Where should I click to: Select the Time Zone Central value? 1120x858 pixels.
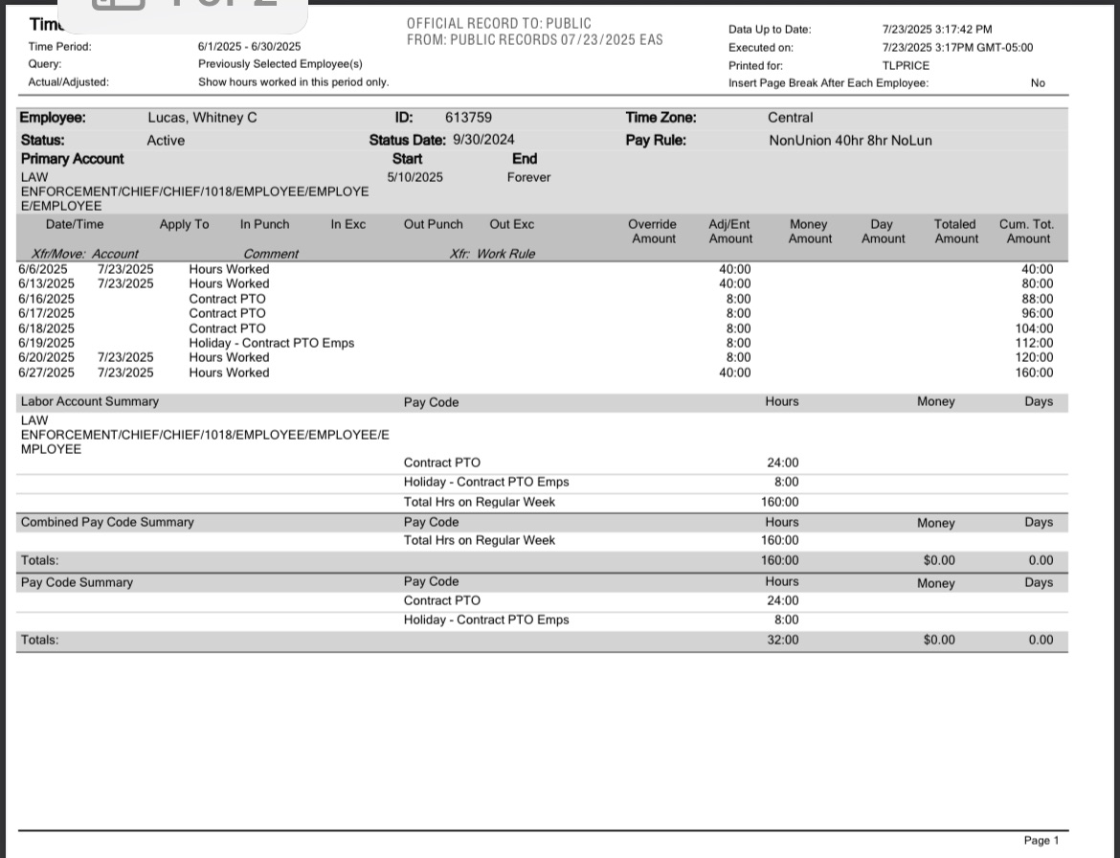[x=790, y=118]
